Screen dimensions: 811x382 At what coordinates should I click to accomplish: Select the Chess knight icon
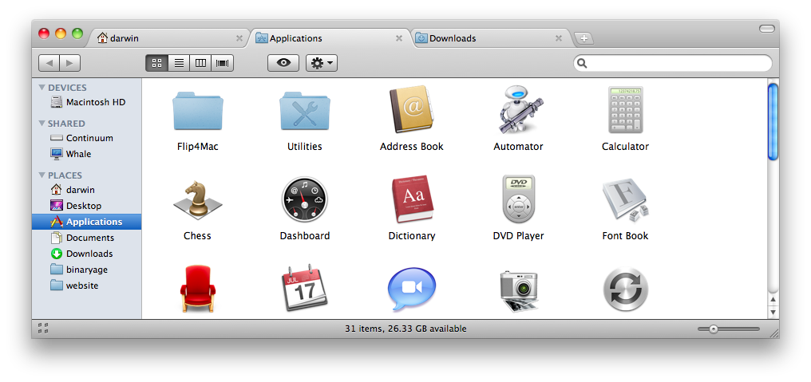click(198, 199)
